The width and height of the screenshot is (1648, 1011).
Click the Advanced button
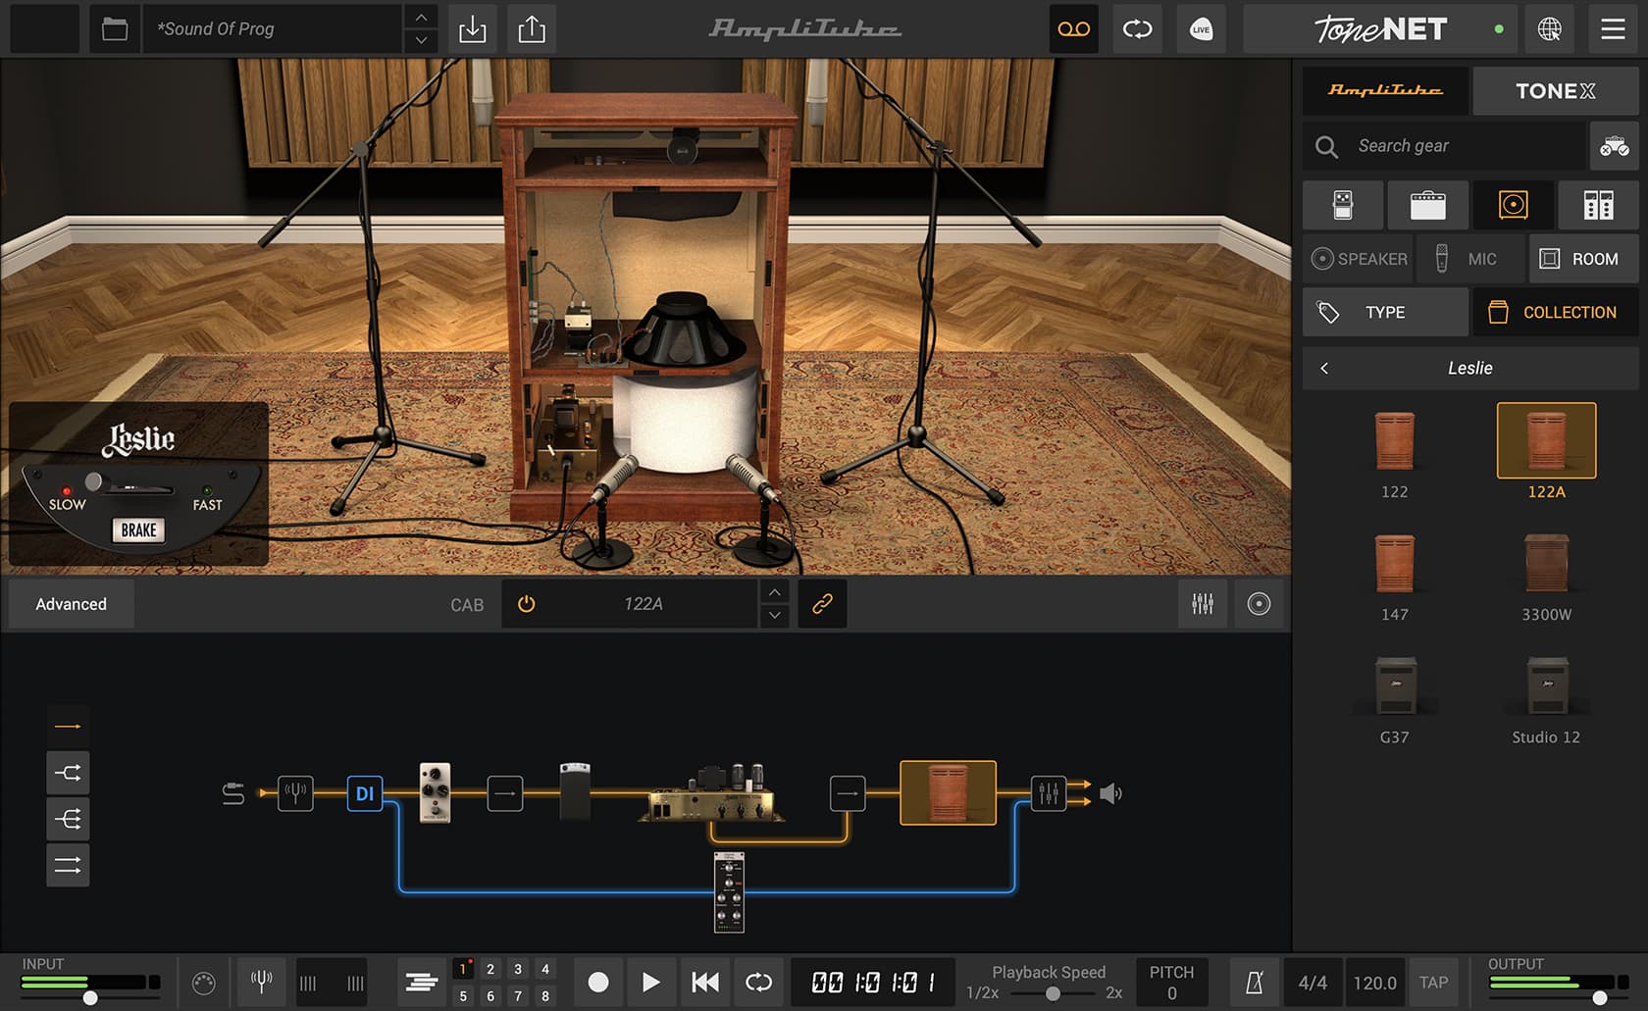[x=72, y=604]
